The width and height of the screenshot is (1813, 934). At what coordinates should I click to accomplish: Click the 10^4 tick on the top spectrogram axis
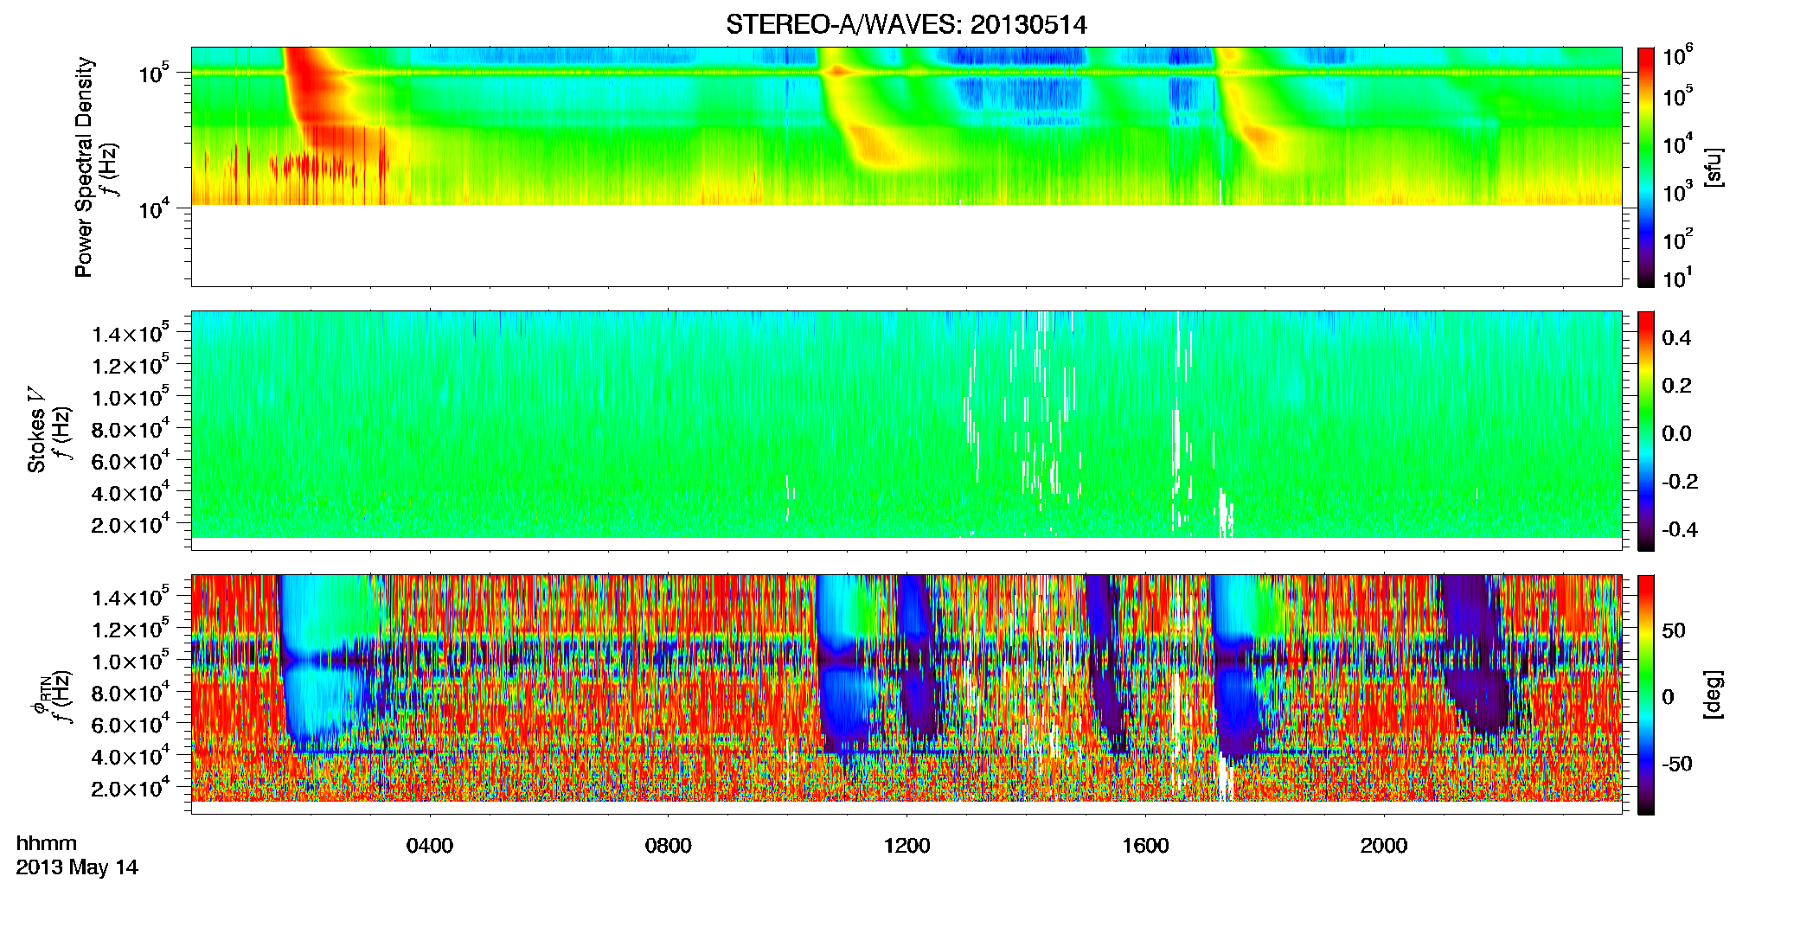point(153,208)
